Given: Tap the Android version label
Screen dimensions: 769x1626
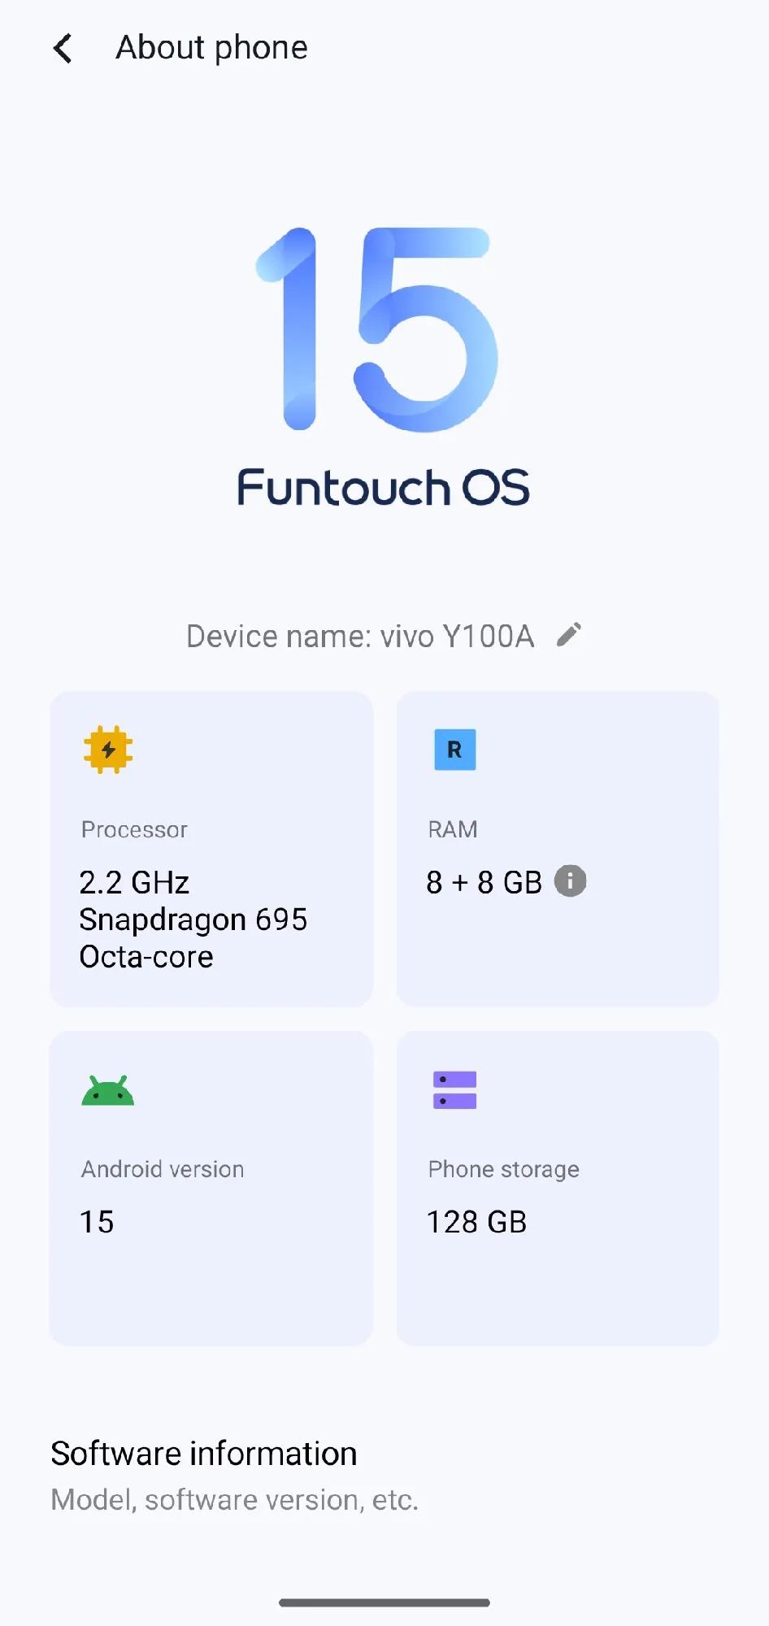Looking at the screenshot, I should (x=163, y=1169).
